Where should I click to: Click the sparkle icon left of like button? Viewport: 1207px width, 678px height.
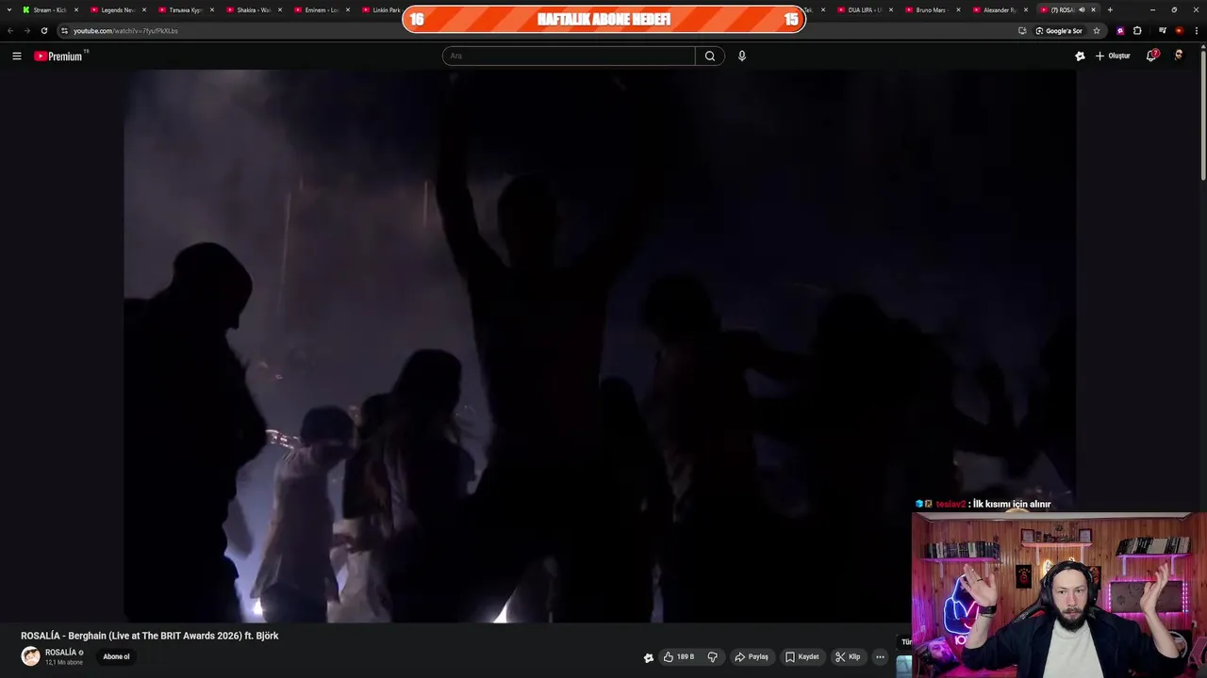pyautogui.click(x=649, y=657)
